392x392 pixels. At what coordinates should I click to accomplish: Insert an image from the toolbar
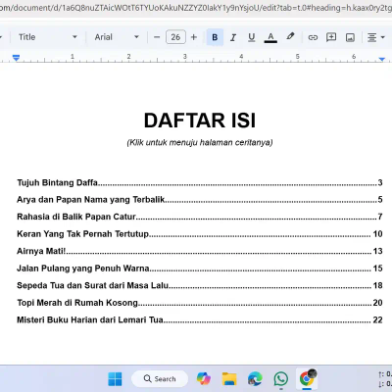[x=350, y=37]
